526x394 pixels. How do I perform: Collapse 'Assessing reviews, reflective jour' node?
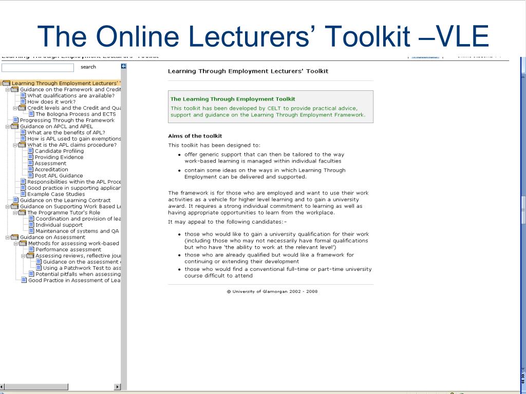[x=23, y=256]
